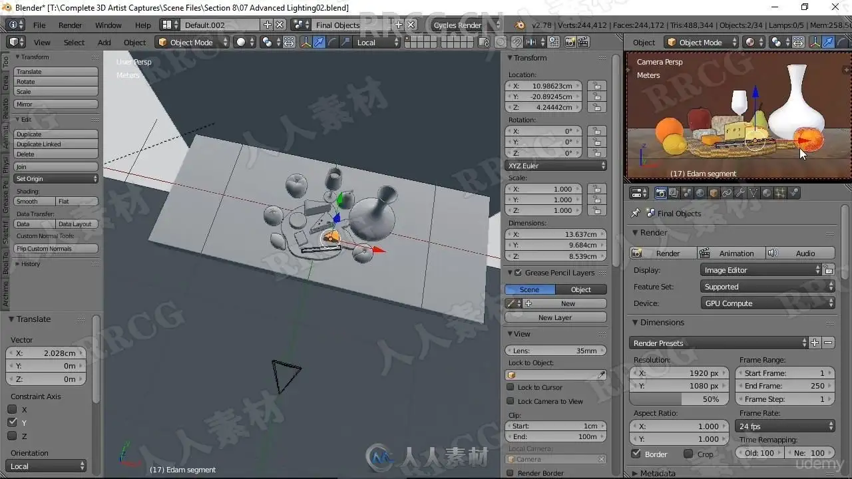852x479 pixels.
Task: Click the 50% resolution percentage slider
Action: (679, 399)
